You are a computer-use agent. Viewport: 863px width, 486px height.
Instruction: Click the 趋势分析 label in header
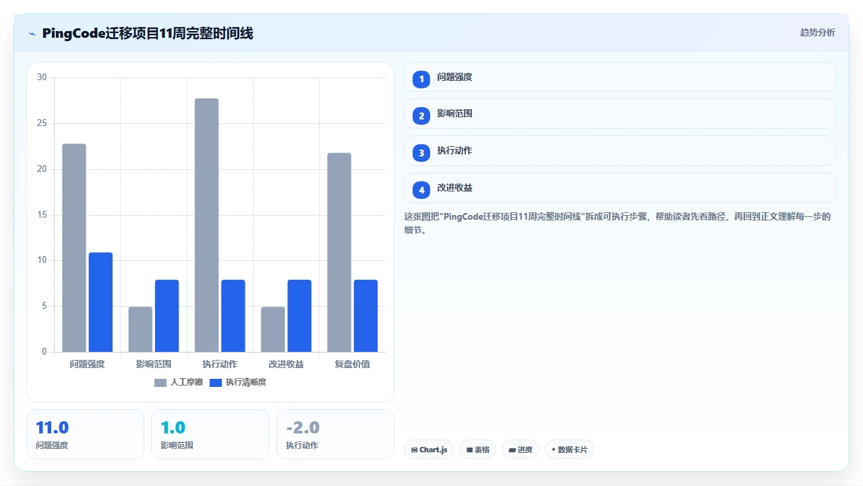[x=818, y=32]
